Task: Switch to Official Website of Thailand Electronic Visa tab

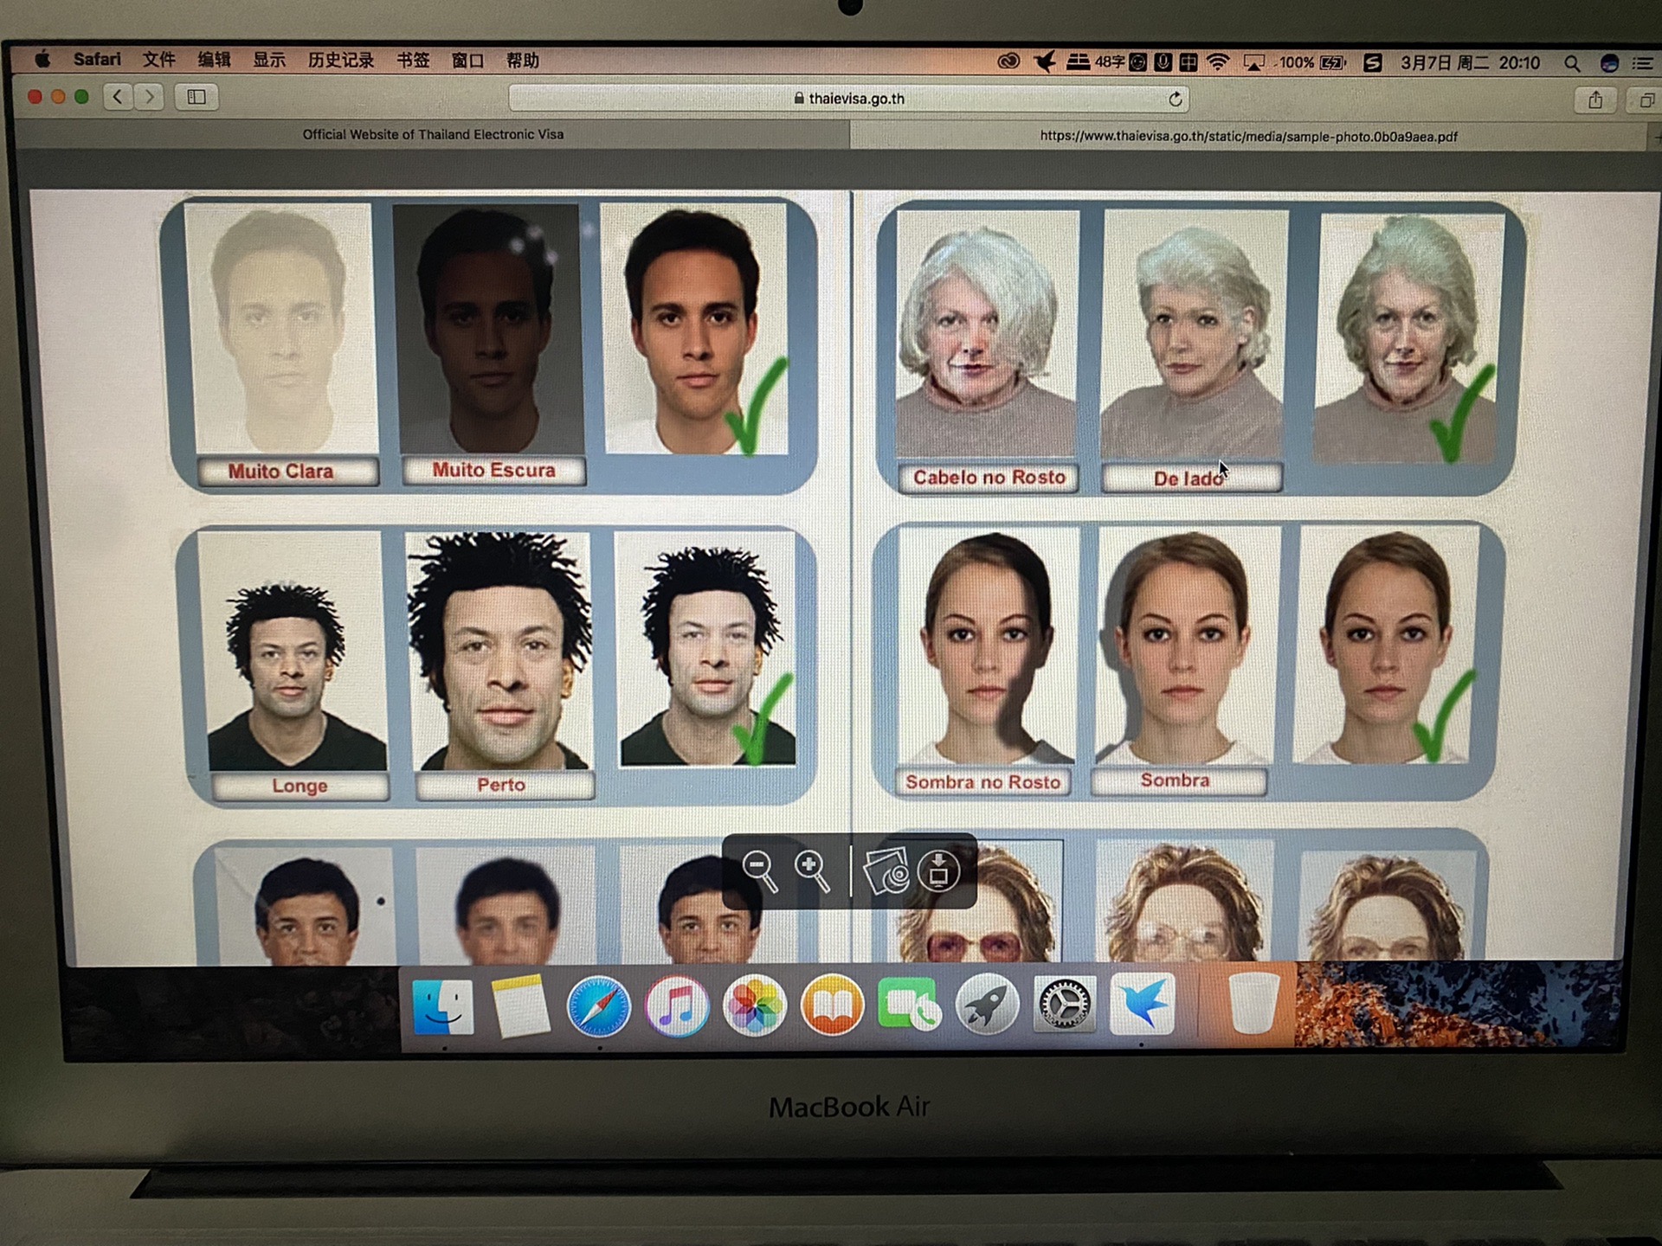Action: (433, 134)
